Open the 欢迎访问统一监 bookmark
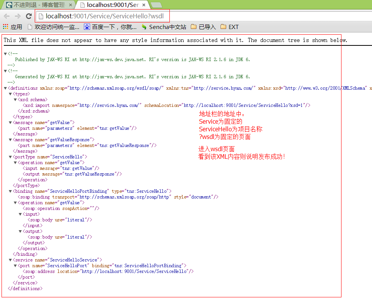 point(53,27)
